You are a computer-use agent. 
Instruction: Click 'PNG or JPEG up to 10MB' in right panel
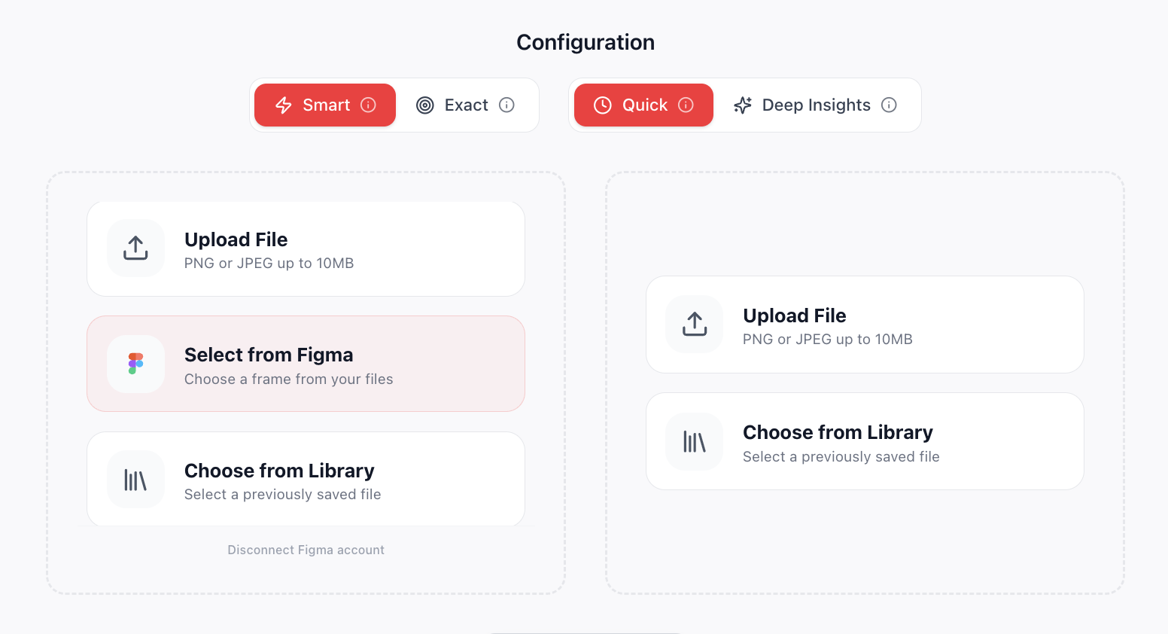827,340
